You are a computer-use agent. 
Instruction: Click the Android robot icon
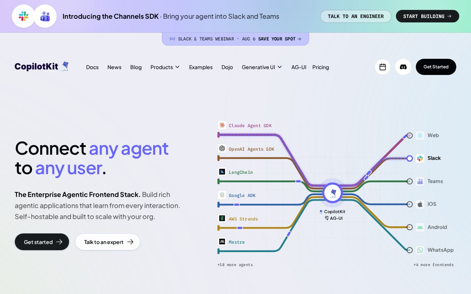420,227
